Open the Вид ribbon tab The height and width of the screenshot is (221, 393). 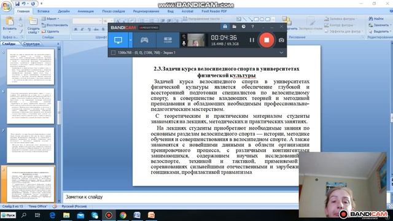tap(171, 11)
